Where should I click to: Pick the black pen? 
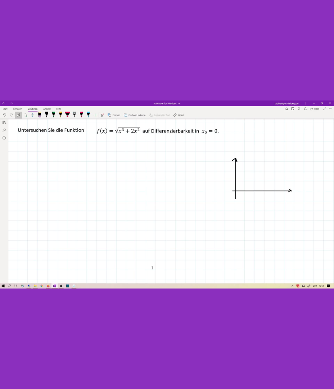[x=47, y=115]
